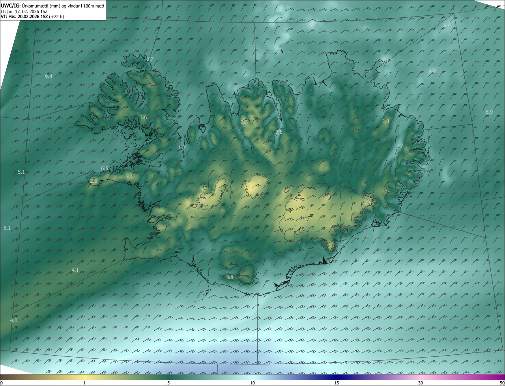Click the 6.9 value off the east coast
505x386 pixels.
point(489,112)
